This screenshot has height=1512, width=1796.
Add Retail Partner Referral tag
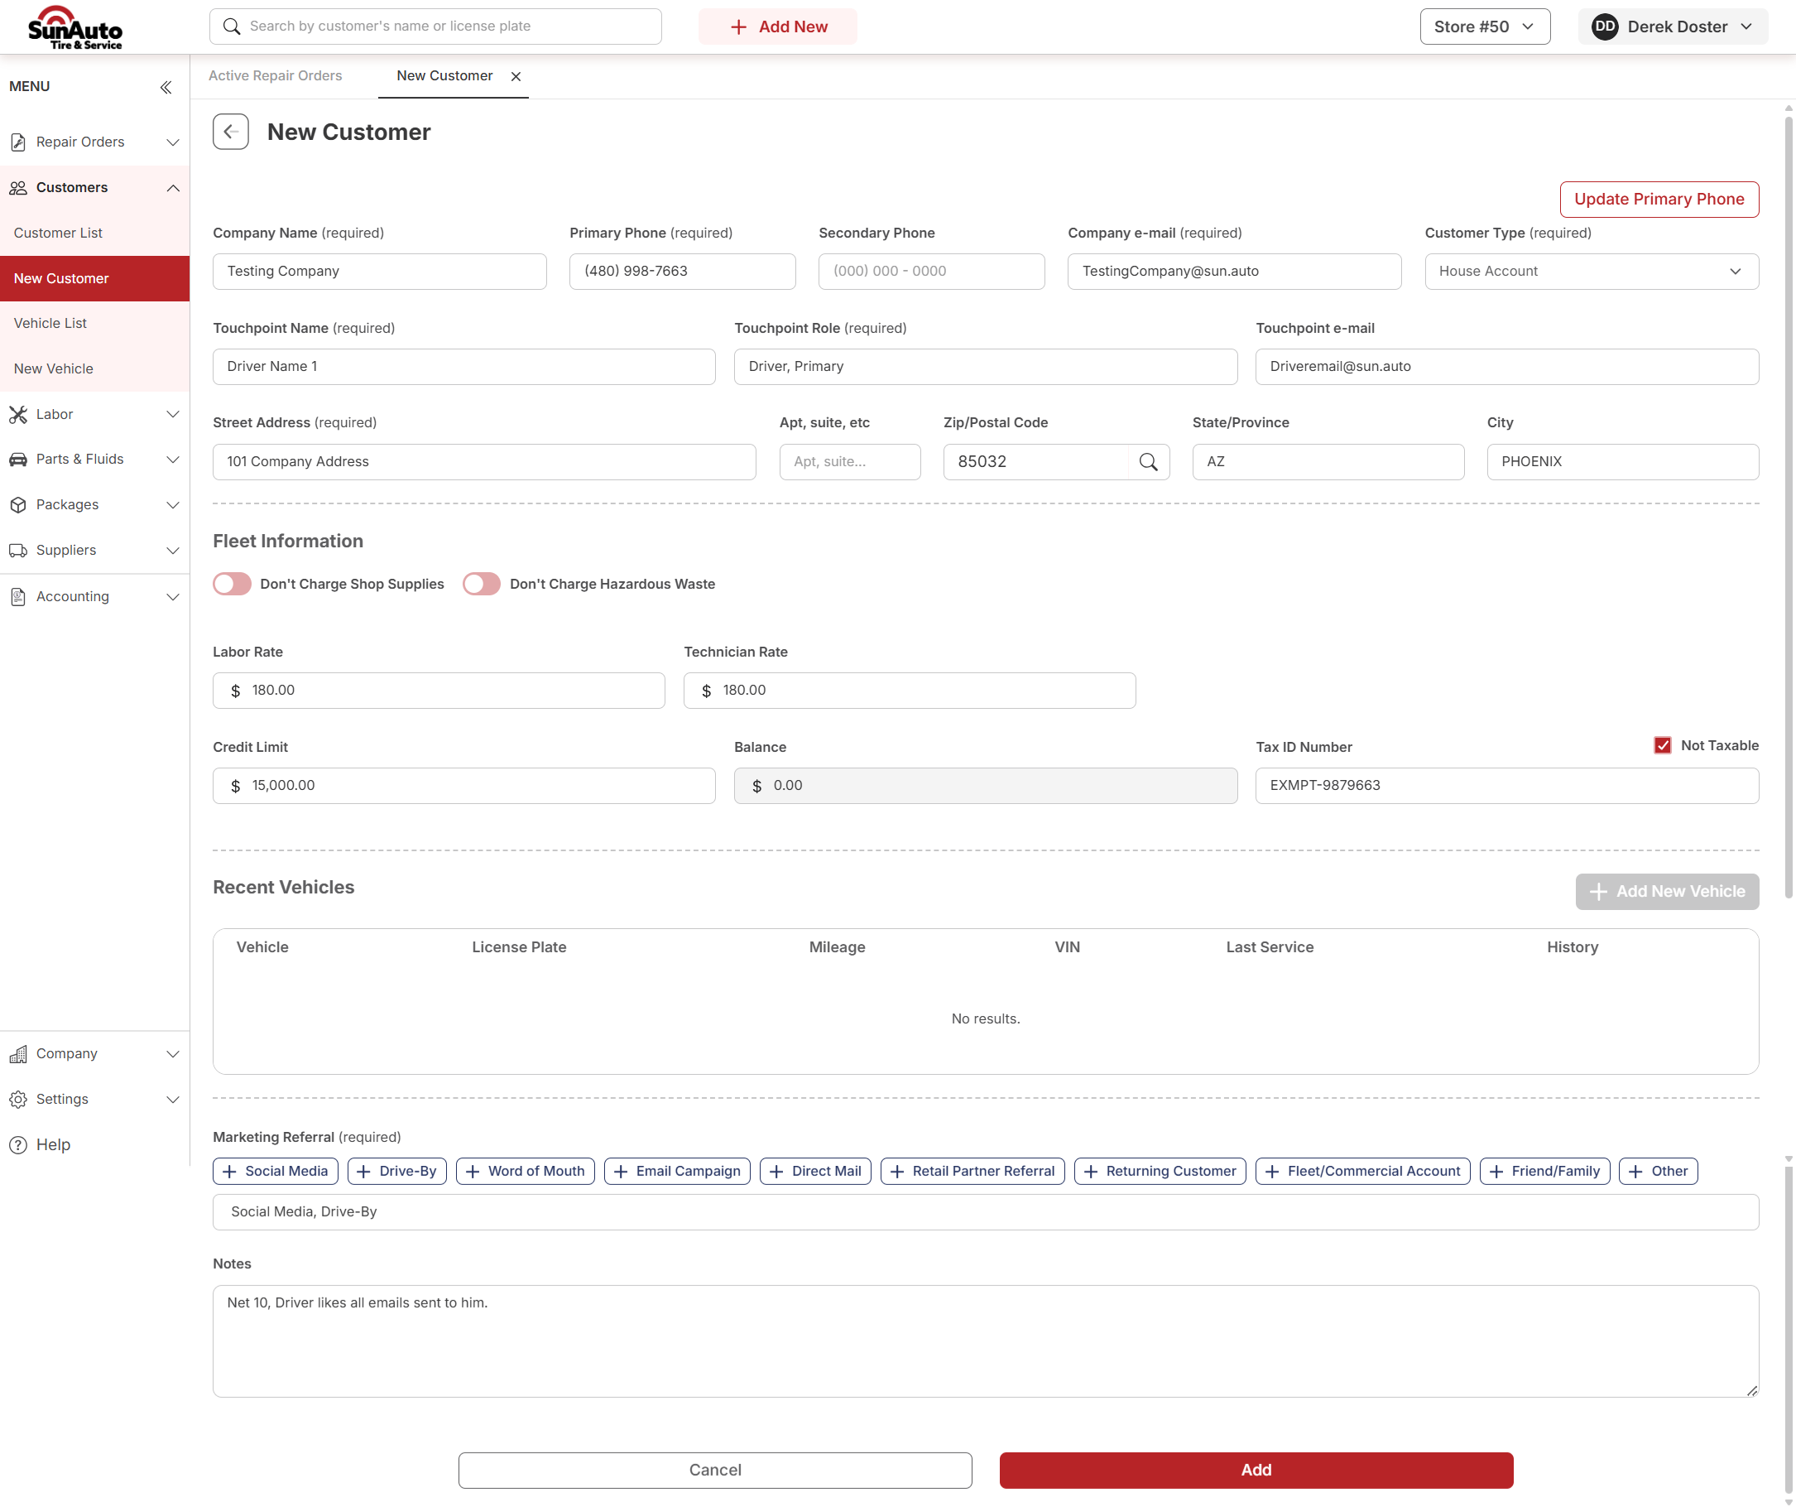972,1172
